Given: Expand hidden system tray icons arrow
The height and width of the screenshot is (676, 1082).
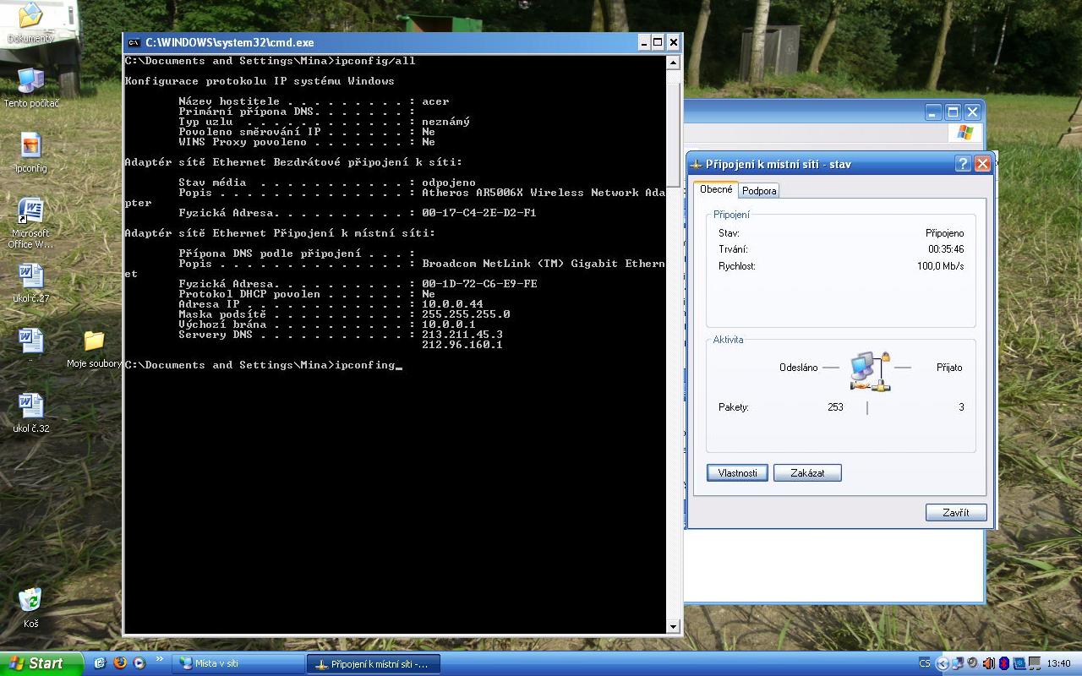Looking at the screenshot, I should tap(943, 663).
